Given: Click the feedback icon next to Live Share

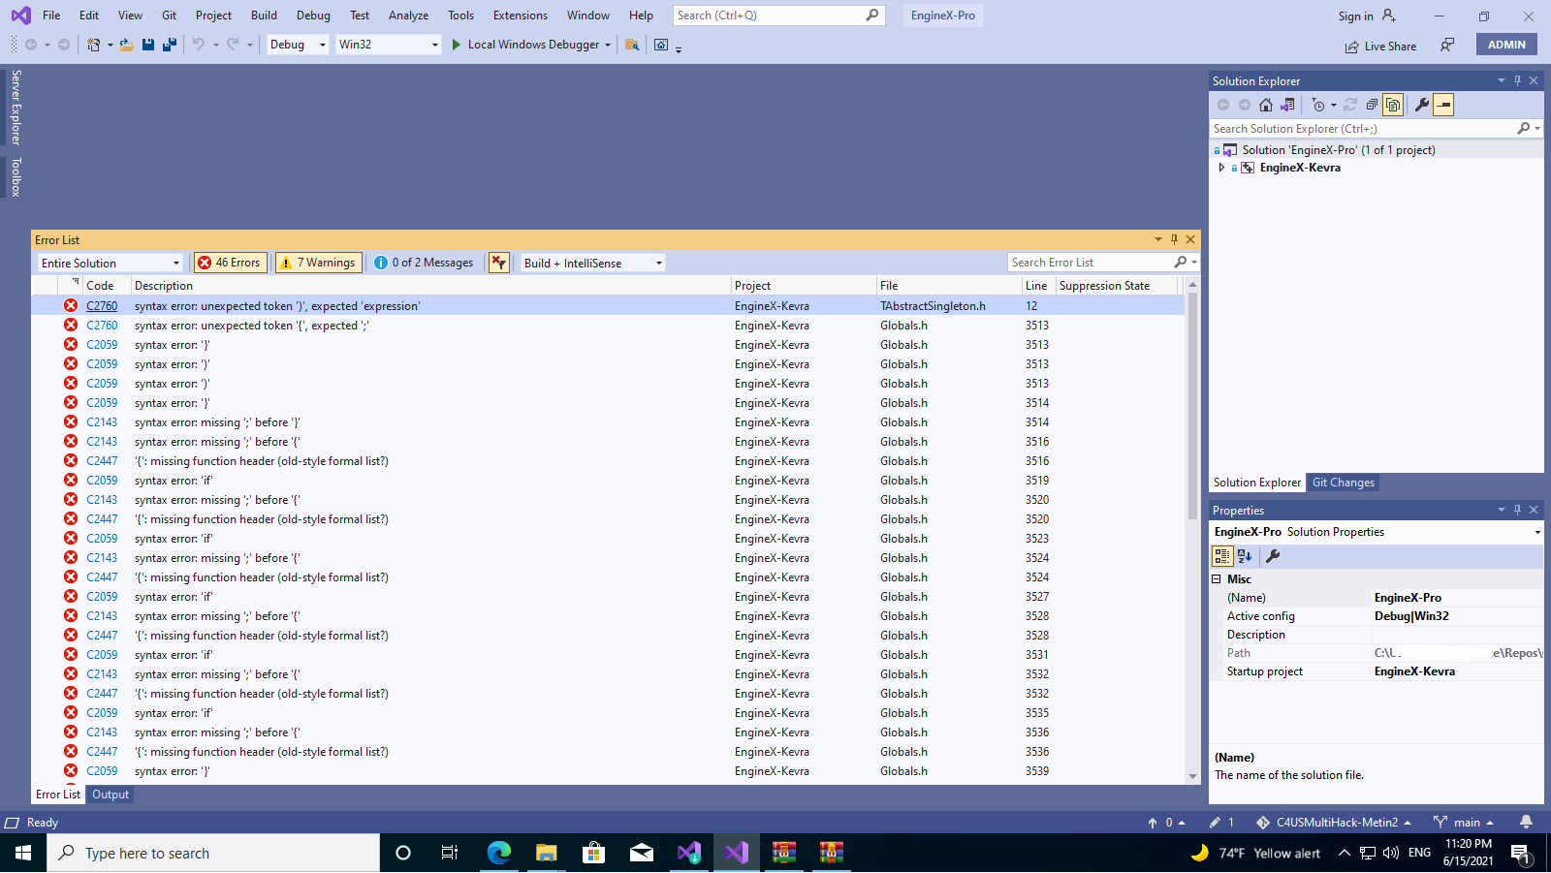Looking at the screenshot, I should [x=1447, y=45].
